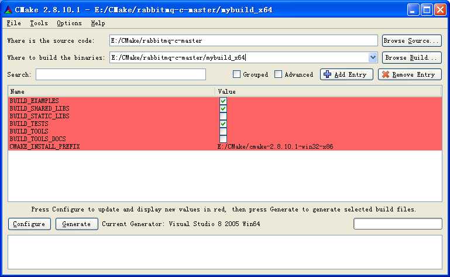Click the Browse Build button
Image resolution: width=450 pixels, height=277 pixels.
tap(412, 57)
